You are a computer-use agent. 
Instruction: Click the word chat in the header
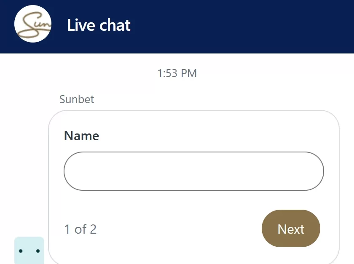(115, 25)
